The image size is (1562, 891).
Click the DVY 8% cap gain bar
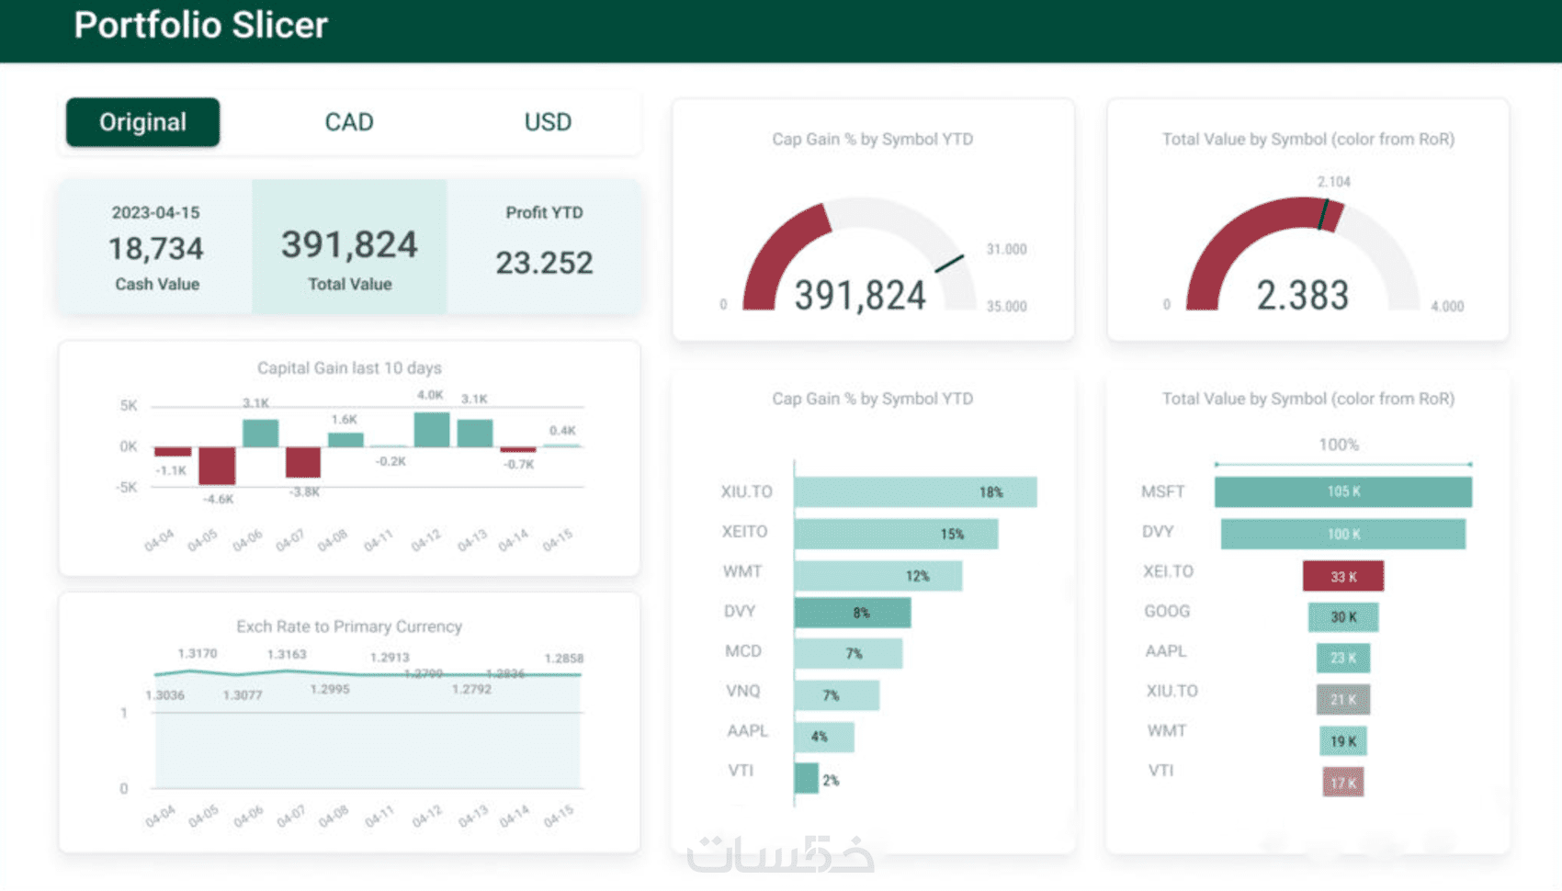coord(853,613)
